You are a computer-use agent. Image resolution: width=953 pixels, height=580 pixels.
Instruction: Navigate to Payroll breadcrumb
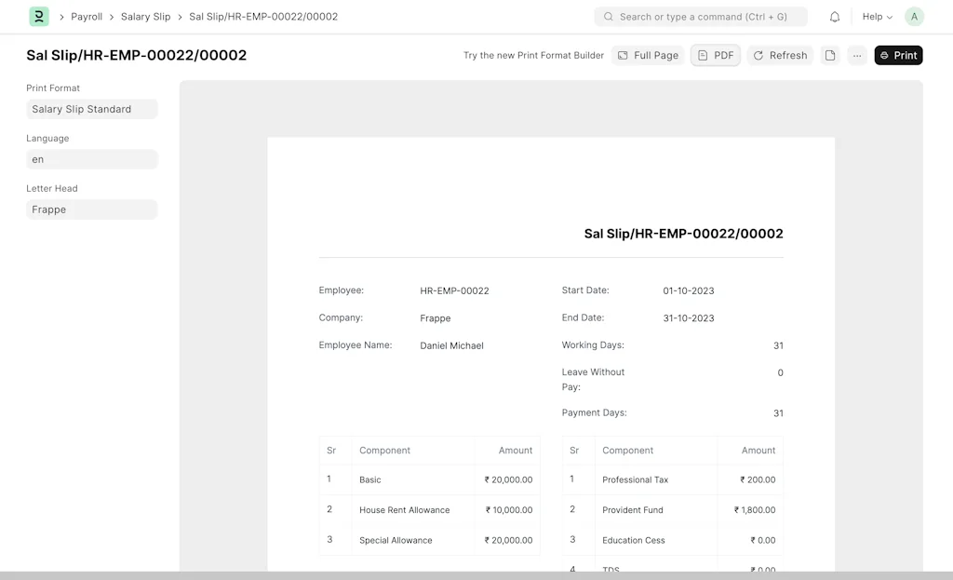[87, 16]
